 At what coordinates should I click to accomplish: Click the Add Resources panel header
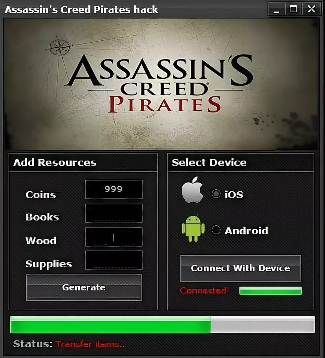tap(83, 162)
